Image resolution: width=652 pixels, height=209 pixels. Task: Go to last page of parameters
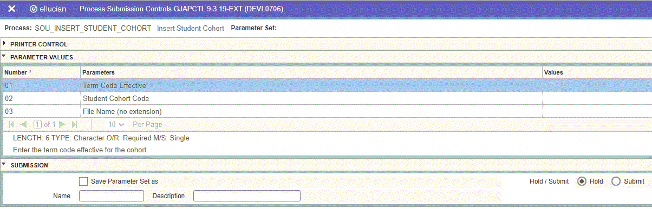click(x=74, y=124)
